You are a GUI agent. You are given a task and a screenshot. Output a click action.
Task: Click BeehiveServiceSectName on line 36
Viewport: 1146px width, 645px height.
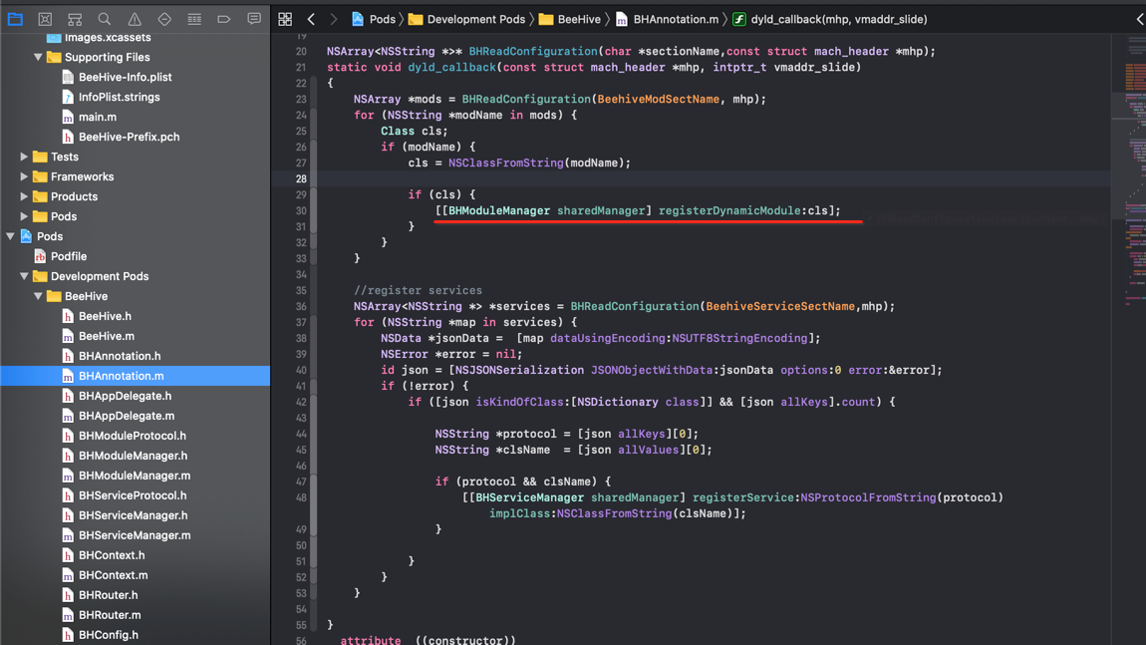tap(780, 306)
